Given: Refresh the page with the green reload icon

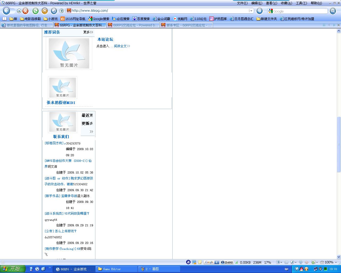Looking at the screenshot, I should [x=35, y=11].
